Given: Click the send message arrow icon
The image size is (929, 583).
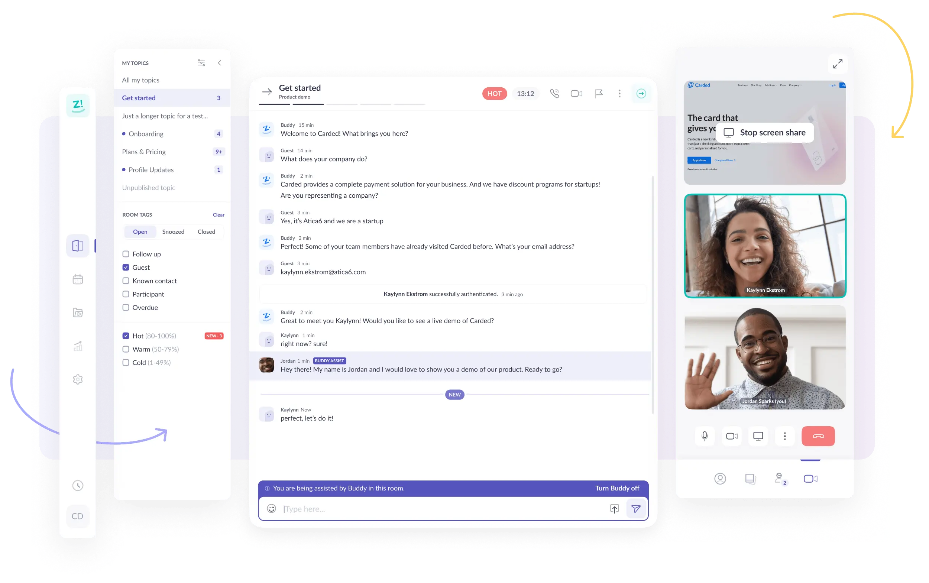Looking at the screenshot, I should (635, 508).
